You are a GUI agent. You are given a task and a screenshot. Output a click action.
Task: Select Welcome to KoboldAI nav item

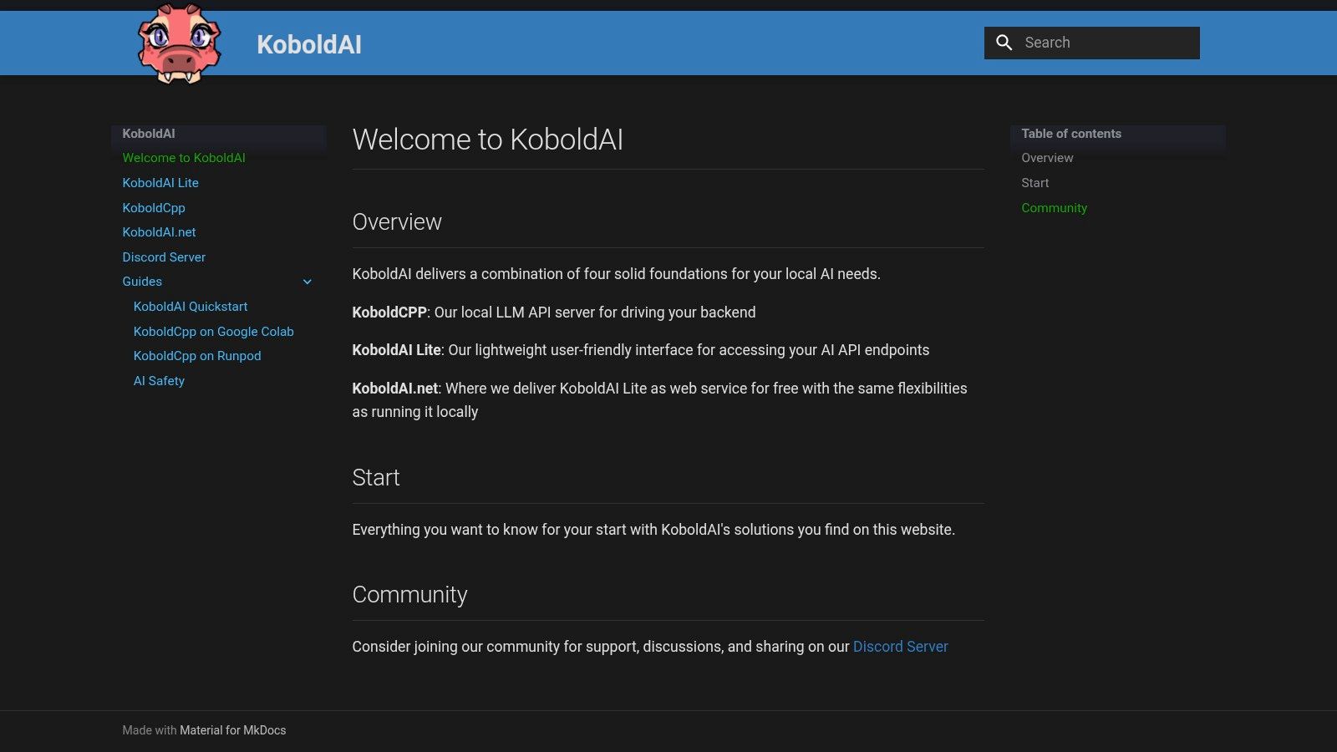[x=184, y=157]
